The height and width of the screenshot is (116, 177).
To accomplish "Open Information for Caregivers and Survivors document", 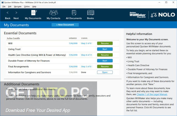I will [x=105, y=72].
